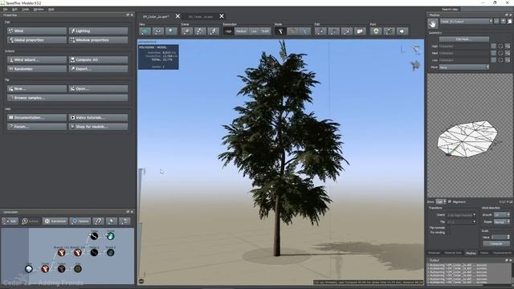Click Browse samples button
Screen dimensions: 514x289
(67, 98)
